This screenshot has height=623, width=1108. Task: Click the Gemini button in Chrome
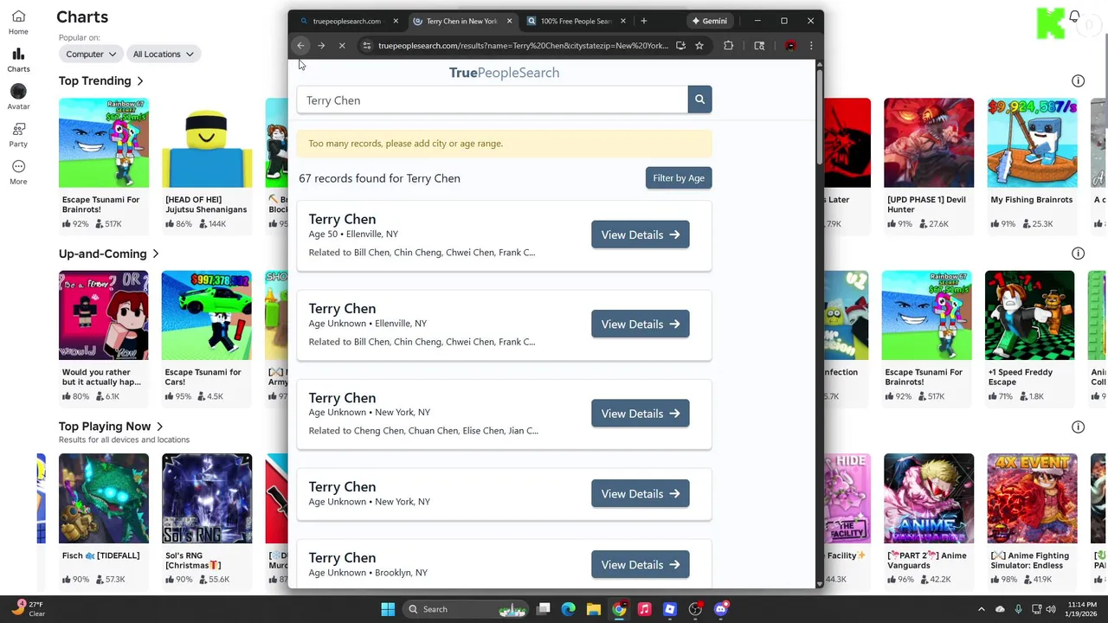[x=709, y=21]
